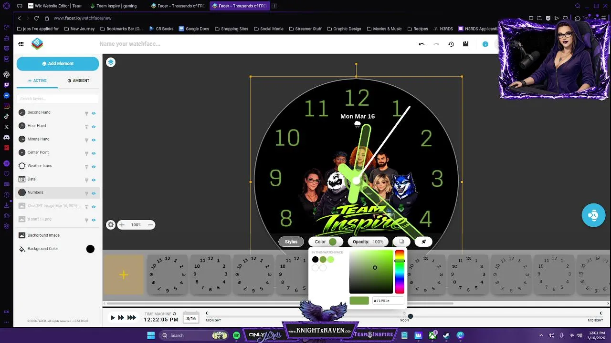Image resolution: width=611 pixels, height=343 pixels.
Task: Play the time machine preview
Action: [113, 318]
